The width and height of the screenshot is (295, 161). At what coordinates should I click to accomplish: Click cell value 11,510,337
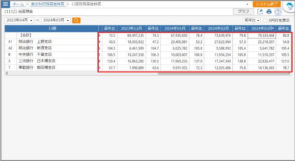(x=262, y=55)
